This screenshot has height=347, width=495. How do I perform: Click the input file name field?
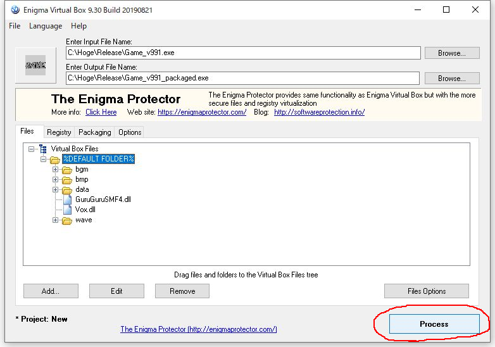pos(243,53)
